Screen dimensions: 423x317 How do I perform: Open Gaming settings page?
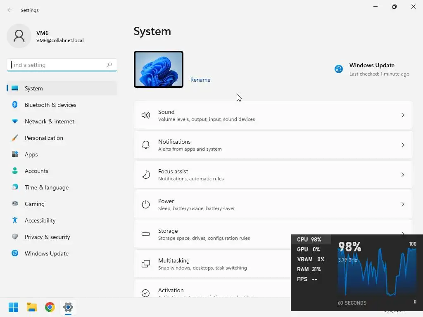pyautogui.click(x=62, y=204)
